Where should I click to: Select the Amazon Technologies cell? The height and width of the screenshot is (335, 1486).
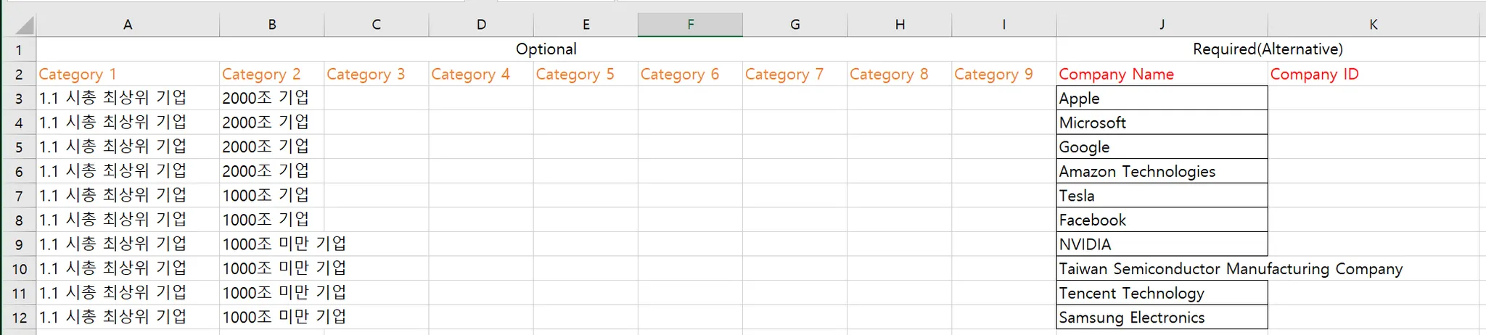(x=1161, y=171)
